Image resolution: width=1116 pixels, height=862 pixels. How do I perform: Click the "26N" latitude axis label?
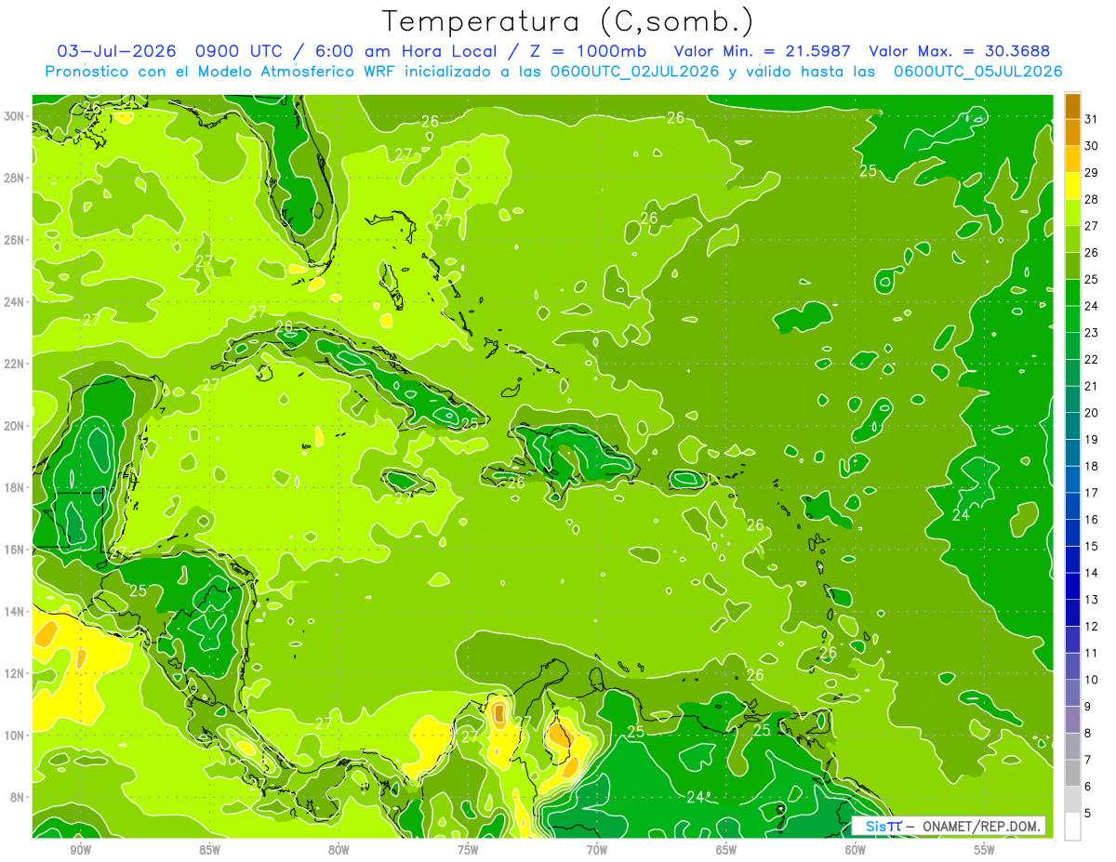pos(16,240)
